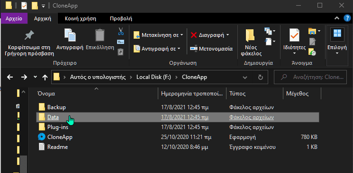The image size is (353, 173).
Task: Click the Copy path icon below scissors
Action: pyautogui.click(x=121, y=42)
